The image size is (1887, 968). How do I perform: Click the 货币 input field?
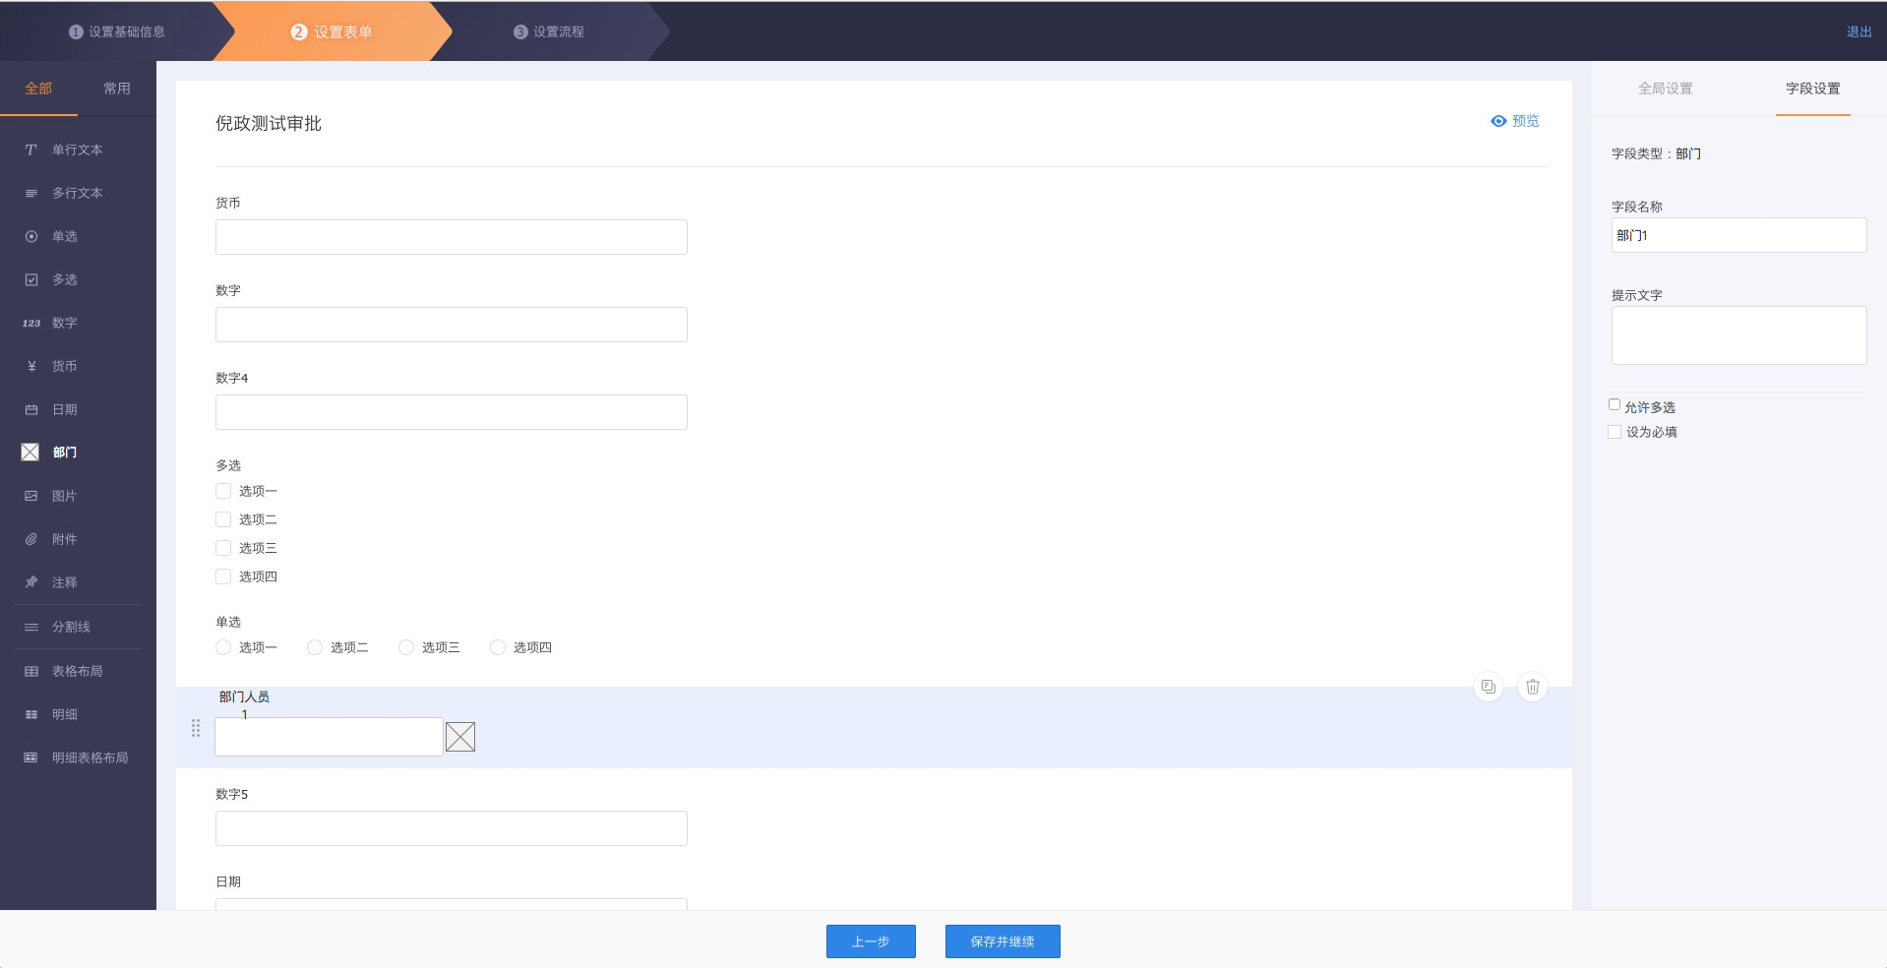point(452,237)
